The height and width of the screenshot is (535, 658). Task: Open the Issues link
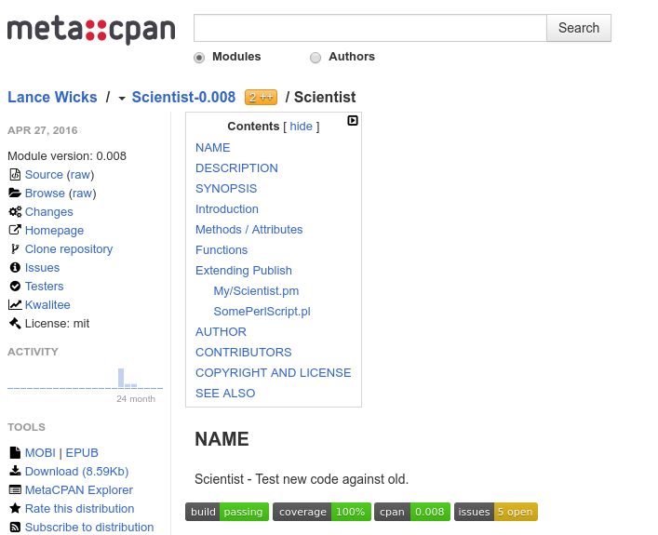43,268
